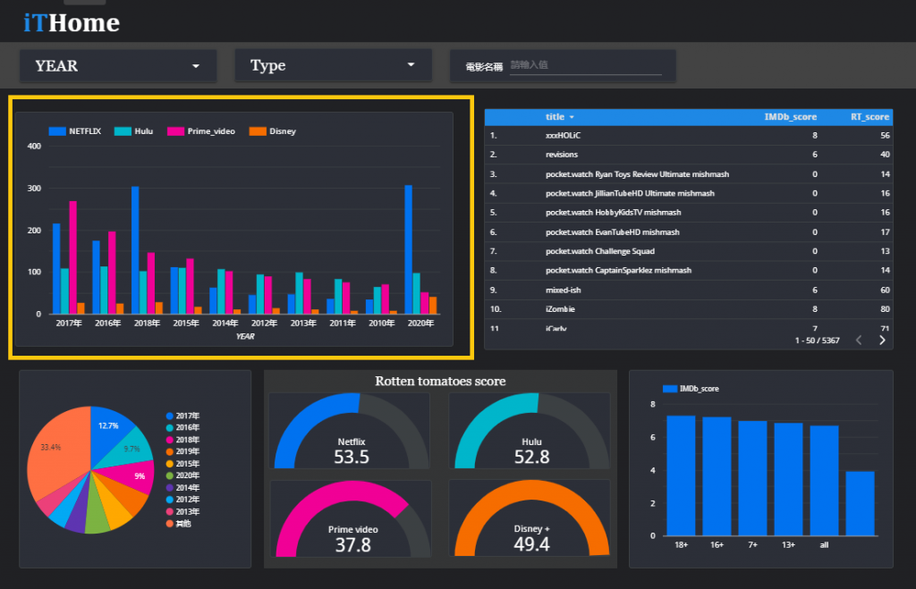Sort table by RT_score header
916x589 pixels.
pos(869,117)
